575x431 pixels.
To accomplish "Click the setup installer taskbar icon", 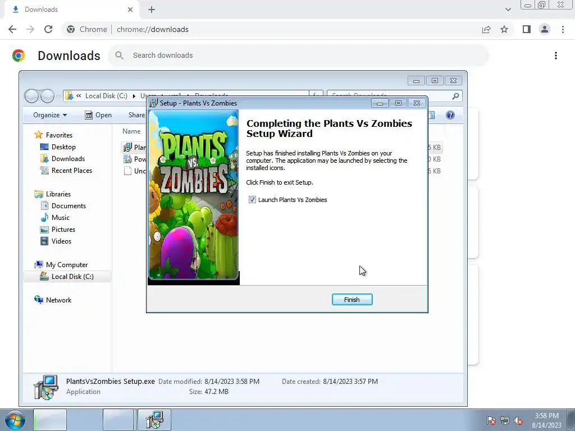I will click(x=154, y=420).
